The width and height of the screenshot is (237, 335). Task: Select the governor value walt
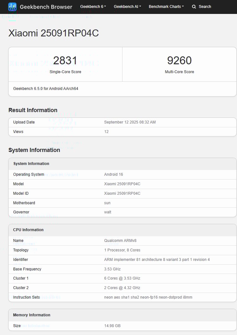(x=108, y=212)
